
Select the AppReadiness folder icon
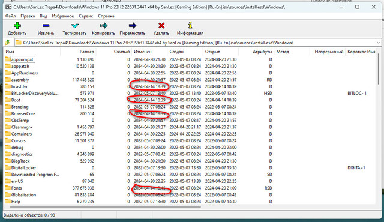(8, 73)
